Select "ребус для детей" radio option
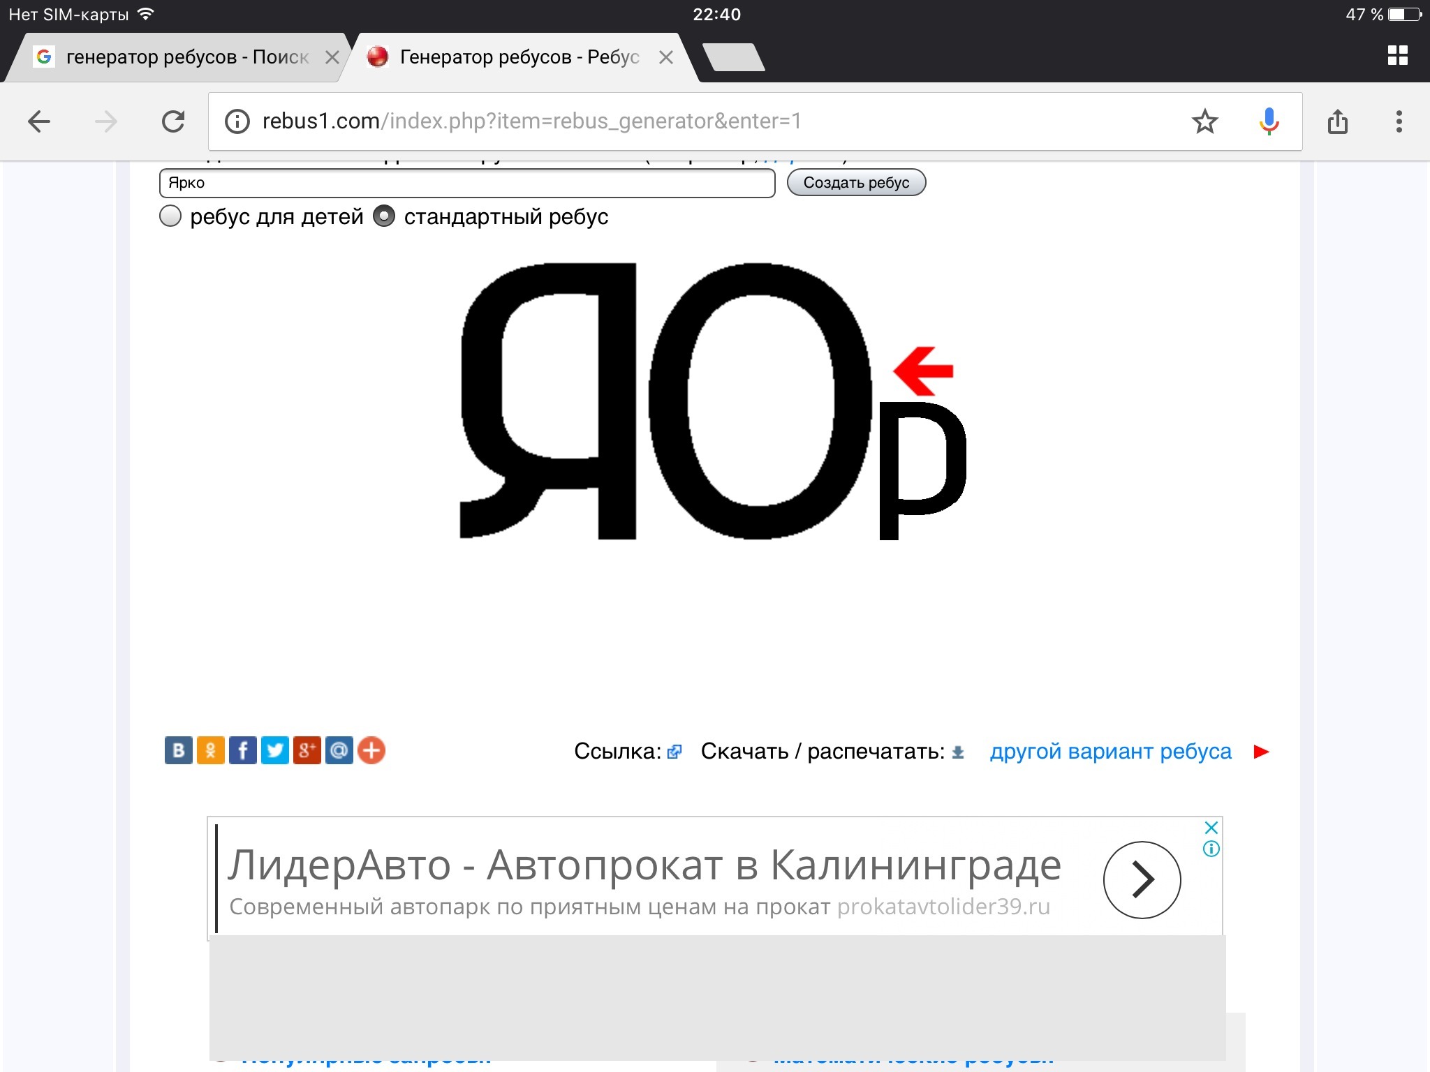This screenshot has width=1430, height=1072. pos(170,216)
